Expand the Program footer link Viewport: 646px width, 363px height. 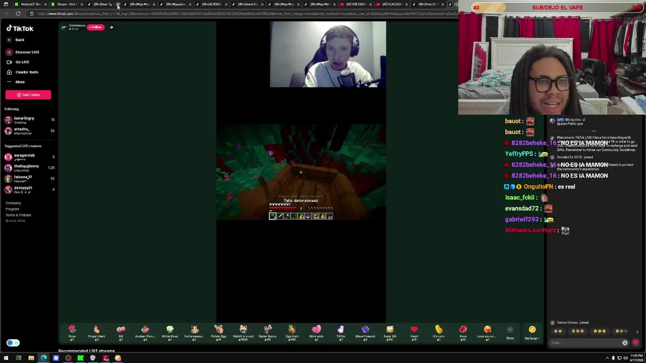point(12,209)
